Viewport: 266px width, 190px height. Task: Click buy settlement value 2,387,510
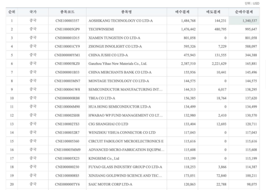[x=188, y=63]
